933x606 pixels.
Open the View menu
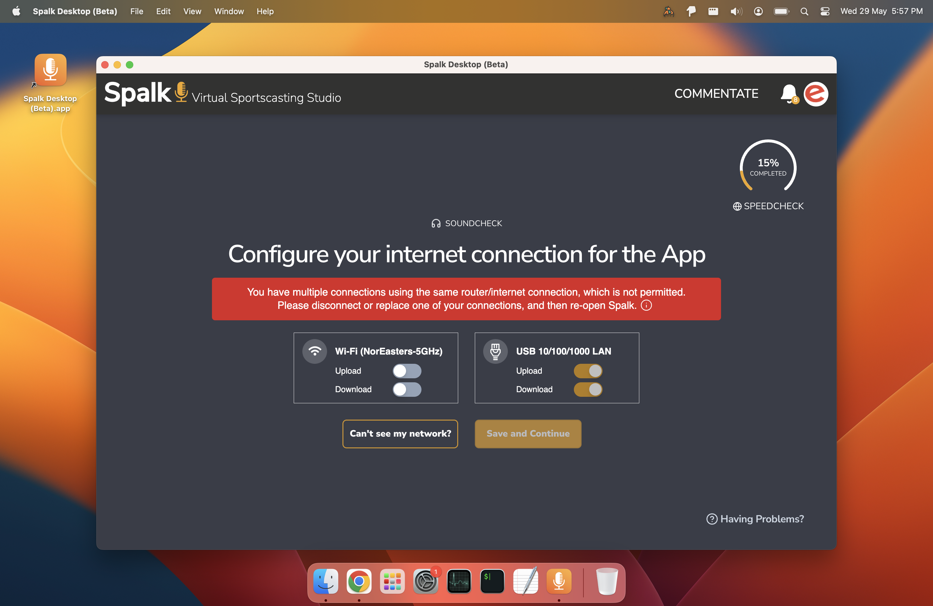click(192, 11)
